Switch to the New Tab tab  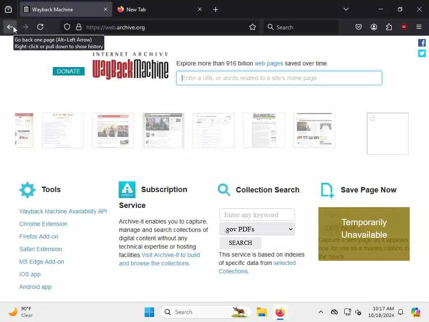tap(160, 10)
